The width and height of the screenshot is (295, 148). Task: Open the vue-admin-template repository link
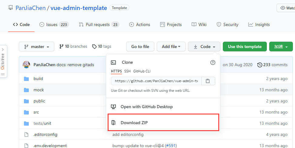pyautogui.click(x=79, y=8)
